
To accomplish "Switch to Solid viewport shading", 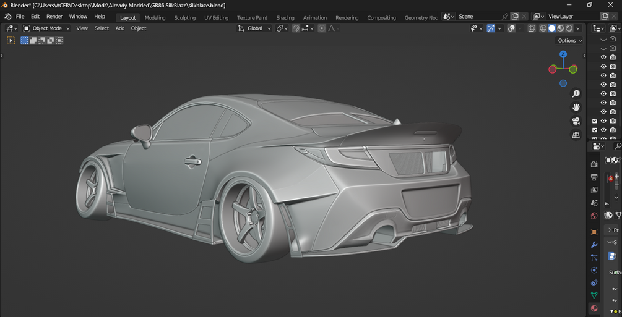I will [x=552, y=28].
